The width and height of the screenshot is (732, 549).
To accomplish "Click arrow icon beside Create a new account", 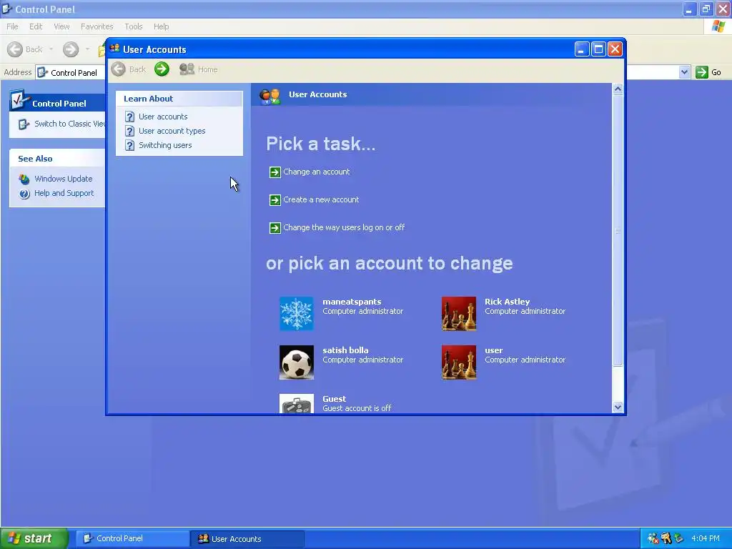I will 275,200.
